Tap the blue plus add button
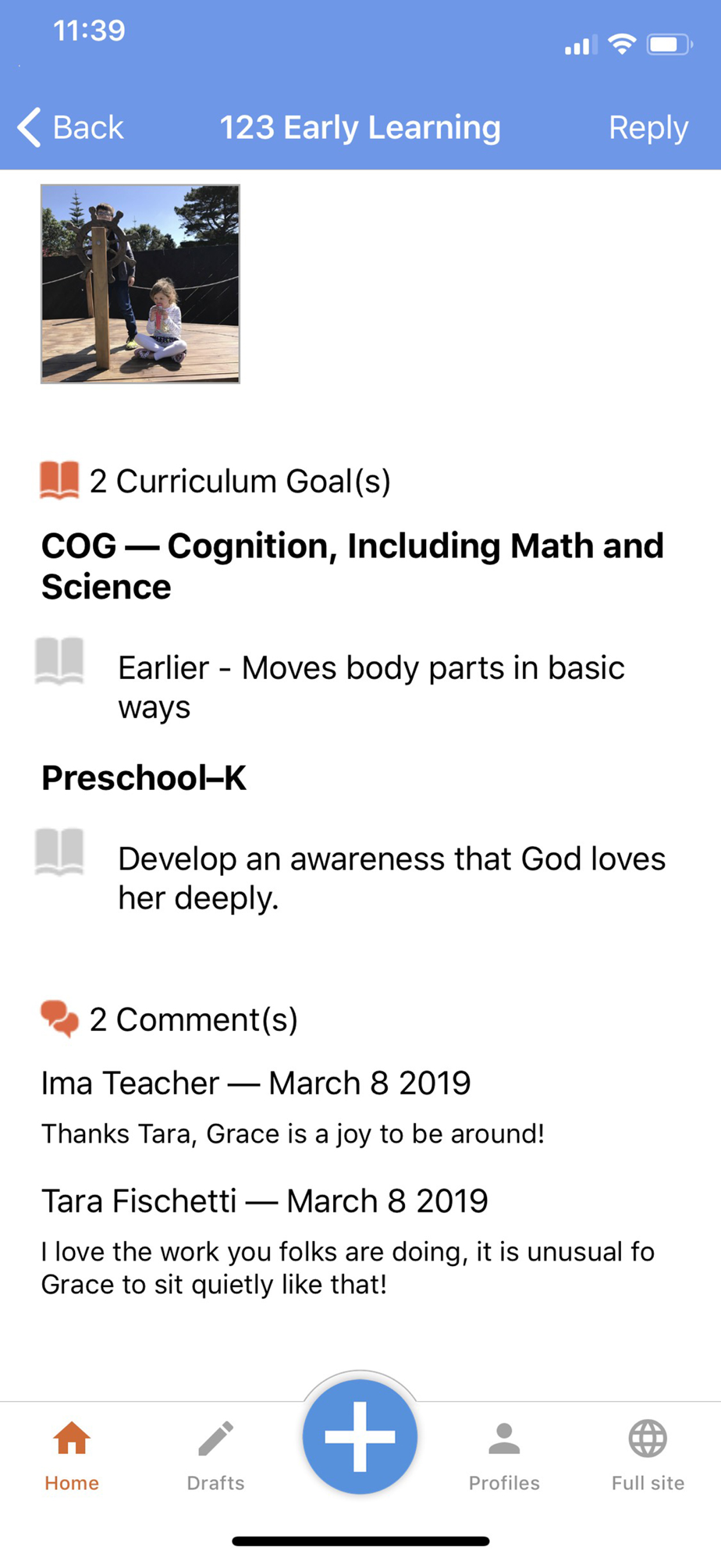This screenshot has height=1561, width=721. pyautogui.click(x=360, y=1436)
